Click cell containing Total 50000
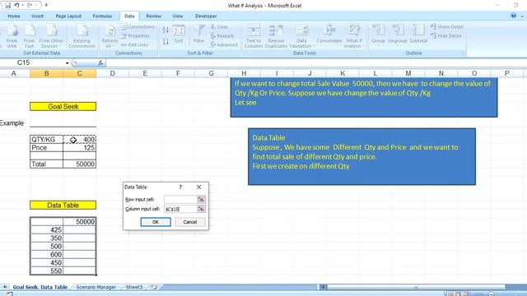The image size is (527, 296). click(x=79, y=164)
